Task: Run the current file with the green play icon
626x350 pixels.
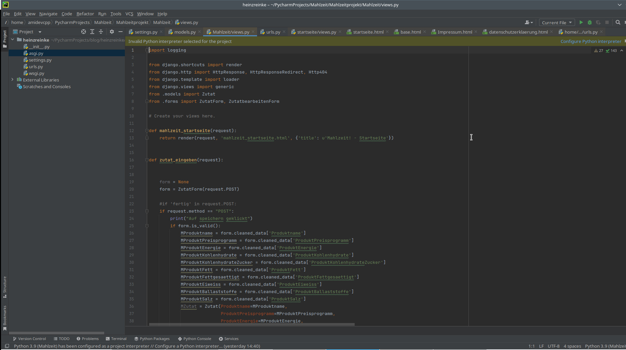Action: pyautogui.click(x=581, y=22)
